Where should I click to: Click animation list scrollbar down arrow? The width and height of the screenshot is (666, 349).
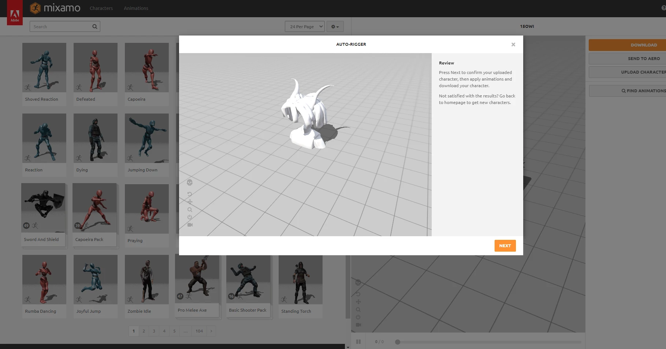[348, 346]
